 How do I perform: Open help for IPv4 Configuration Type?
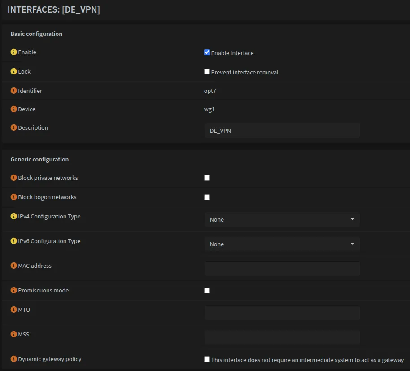coord(13,216)
